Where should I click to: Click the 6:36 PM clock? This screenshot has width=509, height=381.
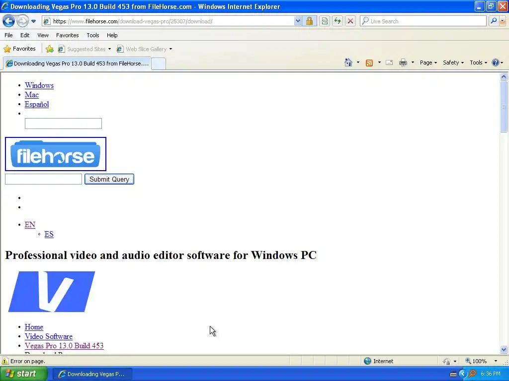point(491,374)
